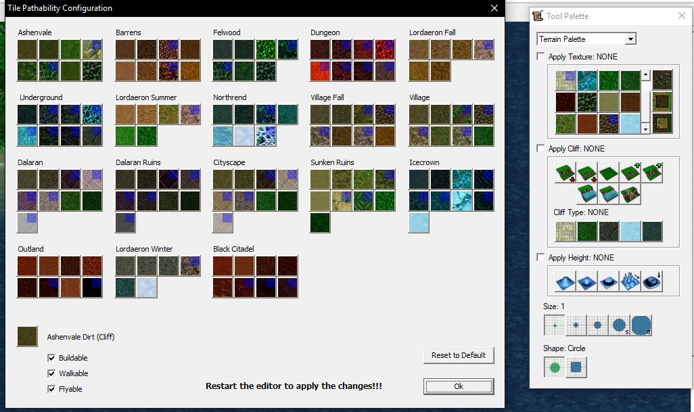The width and height of the screenshot is (694, 412).
Task: Choose the pale blue ice Cliff Type
Action: click(630, 231)
